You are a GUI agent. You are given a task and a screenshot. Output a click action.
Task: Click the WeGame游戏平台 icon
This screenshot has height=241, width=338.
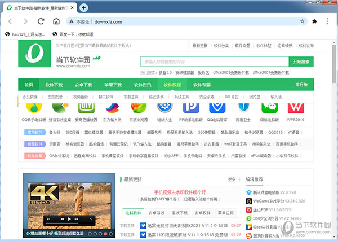point(249,201)
